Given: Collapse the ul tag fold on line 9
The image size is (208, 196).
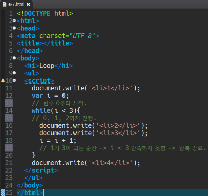Looking at the screenshot, I should point(14,73).
